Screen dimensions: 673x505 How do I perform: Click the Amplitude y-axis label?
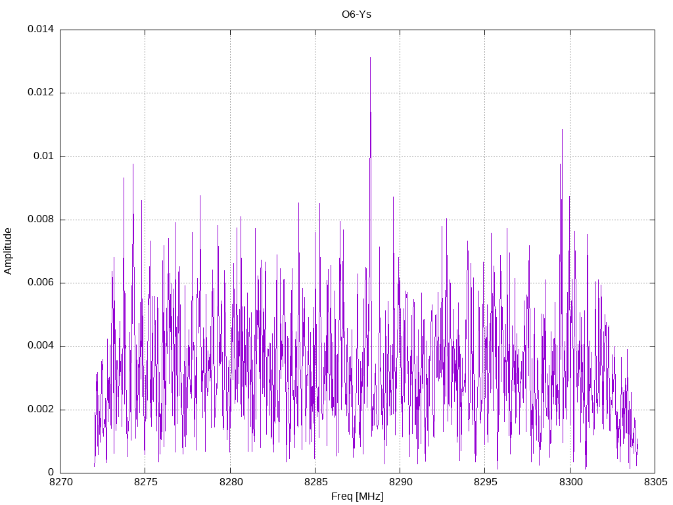8,251
